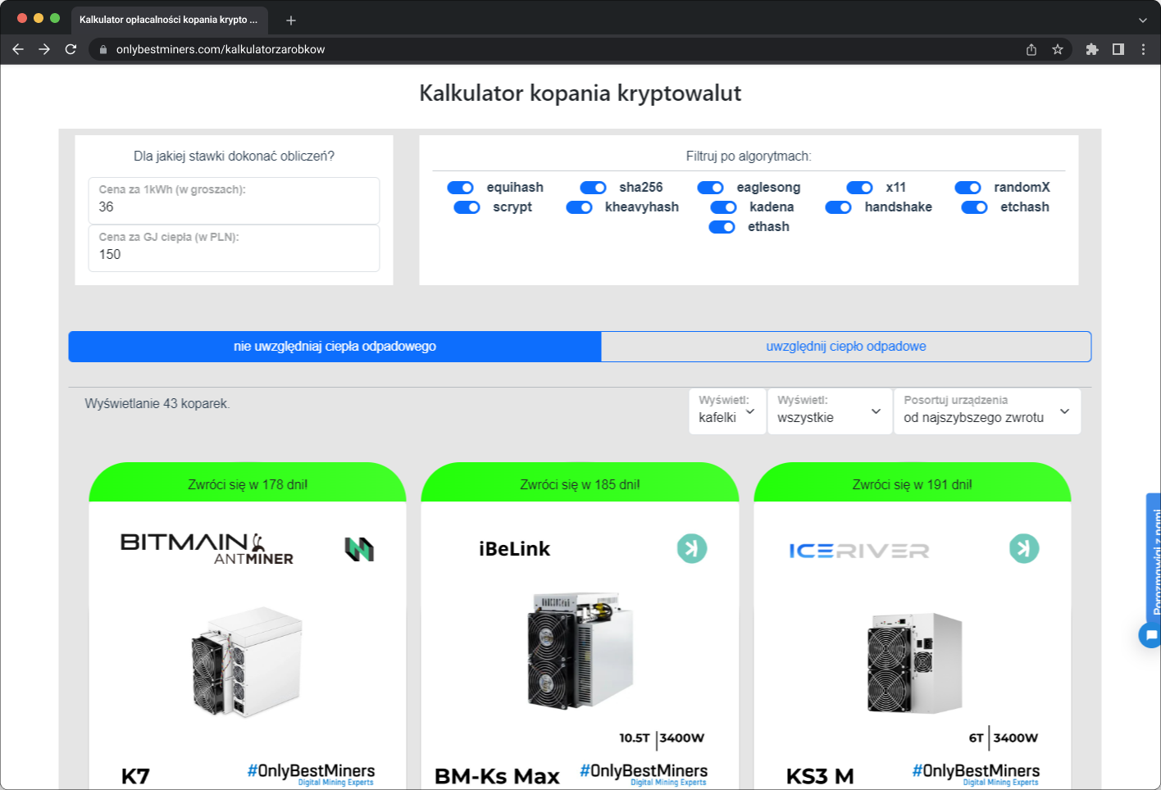Screen dimensions: 1161x790
Task: Click the browser extensions puzzle icon
Action: [1092, 49]
